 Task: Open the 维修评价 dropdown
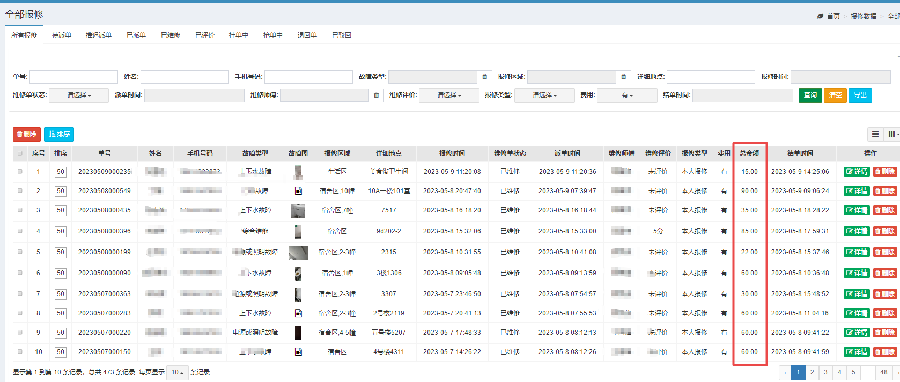click(x=449, y=95)
